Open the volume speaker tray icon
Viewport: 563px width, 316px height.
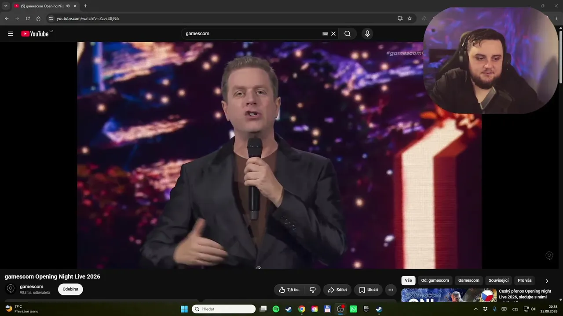[x=533, y=309]
